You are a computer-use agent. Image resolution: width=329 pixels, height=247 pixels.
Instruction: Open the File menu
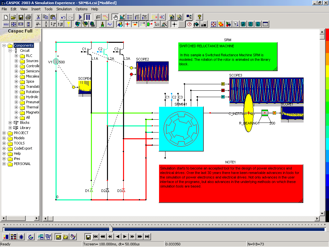coord(4,9)
